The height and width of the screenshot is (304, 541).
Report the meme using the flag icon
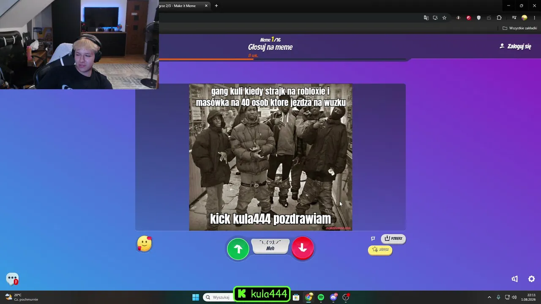coord(373,239)
